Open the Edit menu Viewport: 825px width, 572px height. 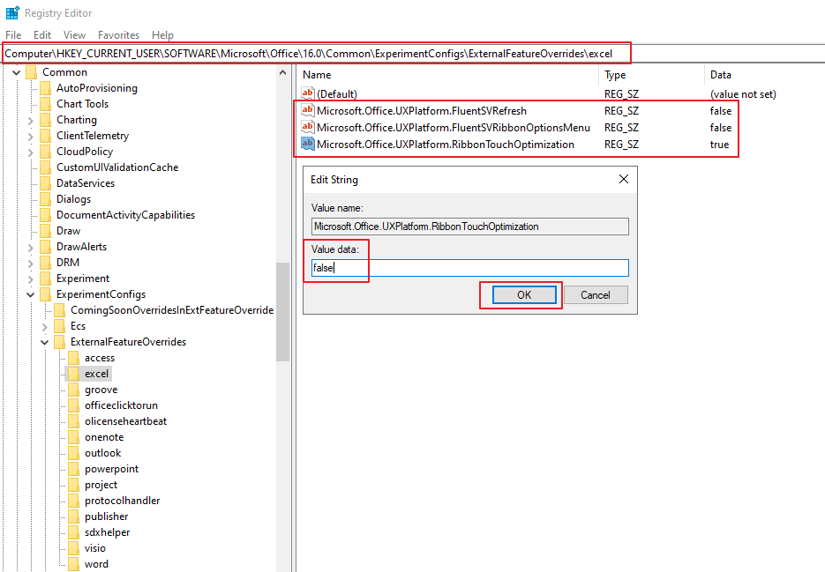click(42, 34)
